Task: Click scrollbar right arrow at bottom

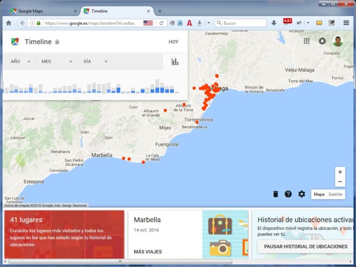Action: coord(351,261)
